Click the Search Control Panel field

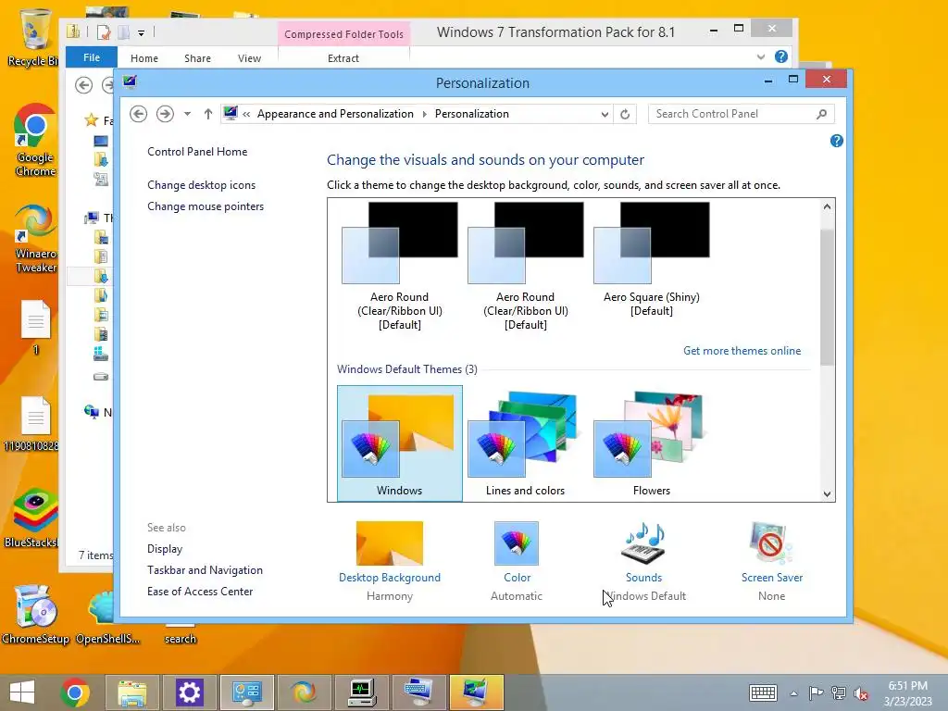[742, 114]
